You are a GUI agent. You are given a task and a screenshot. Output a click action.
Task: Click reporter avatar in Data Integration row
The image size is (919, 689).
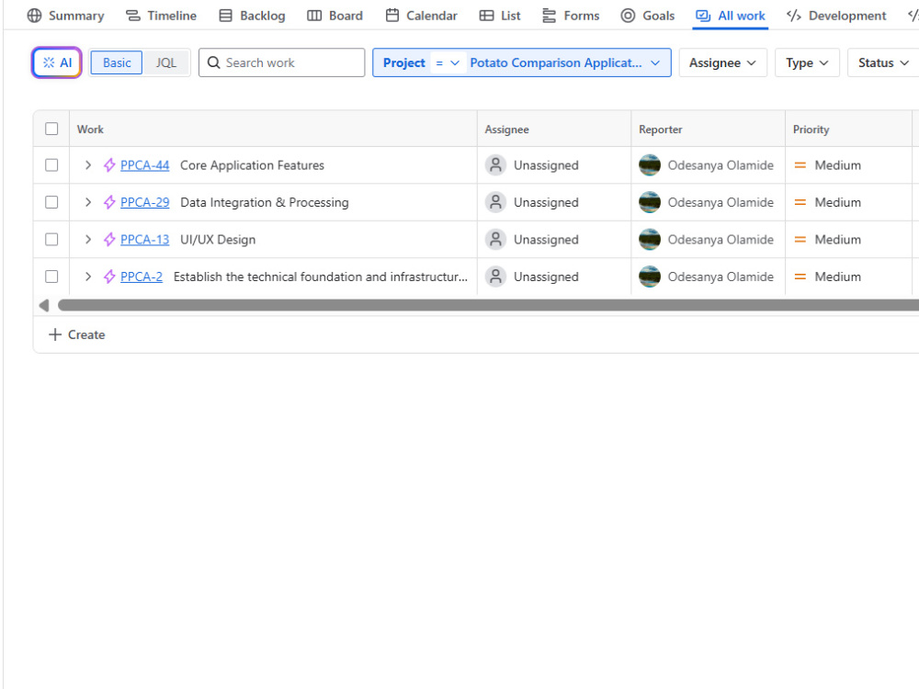coord(650,202)
